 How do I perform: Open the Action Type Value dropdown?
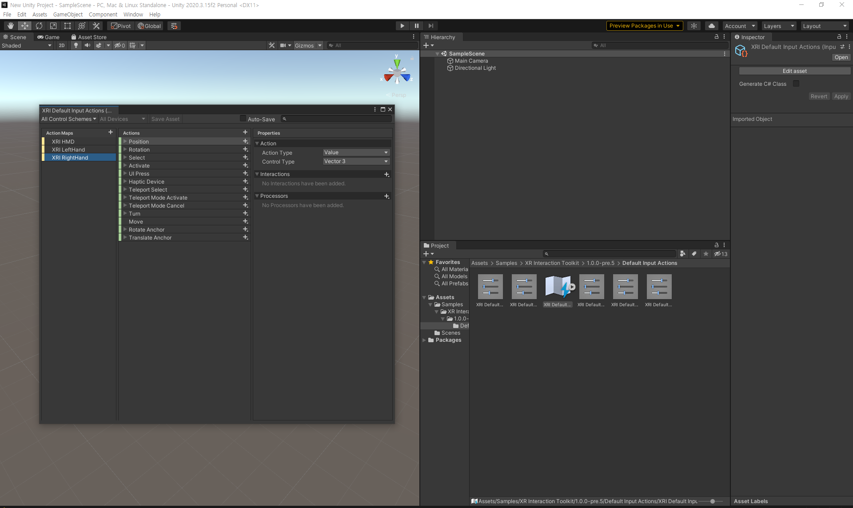pyautogui.click(x=356, y=152)
